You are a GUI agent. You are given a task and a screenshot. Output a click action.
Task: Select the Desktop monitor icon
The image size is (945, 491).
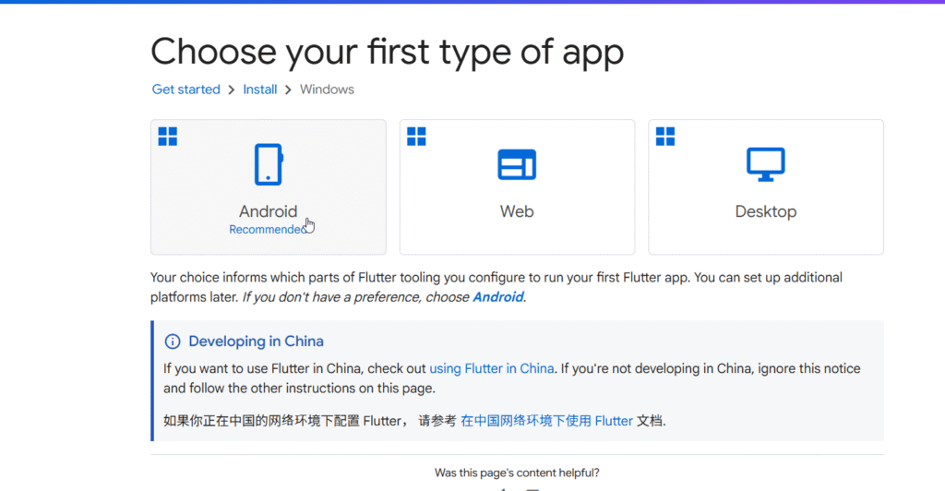(x=765, y=165)
